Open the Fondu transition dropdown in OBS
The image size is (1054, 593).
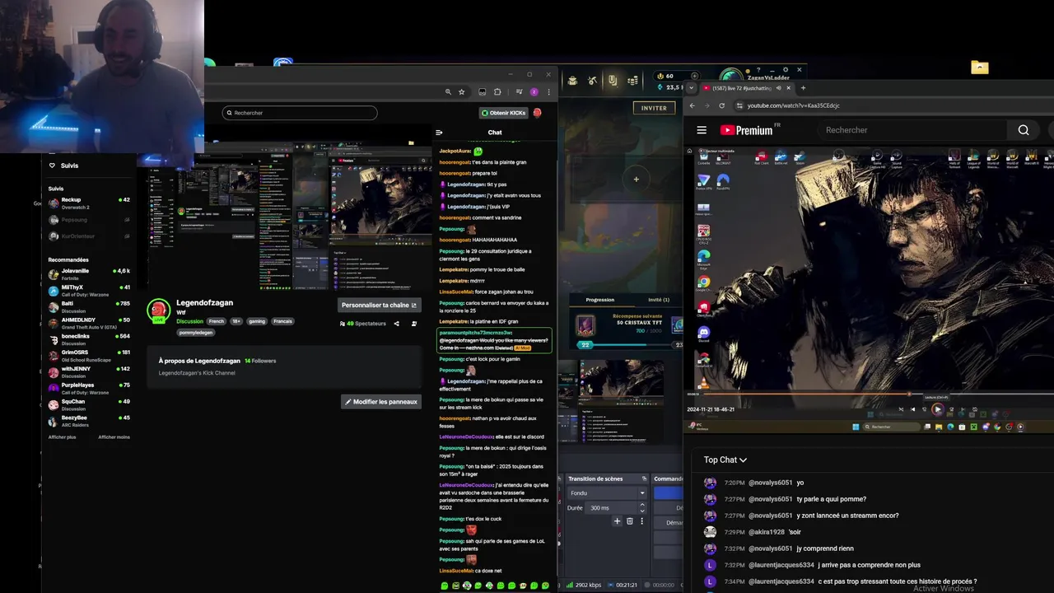(608, 493)
